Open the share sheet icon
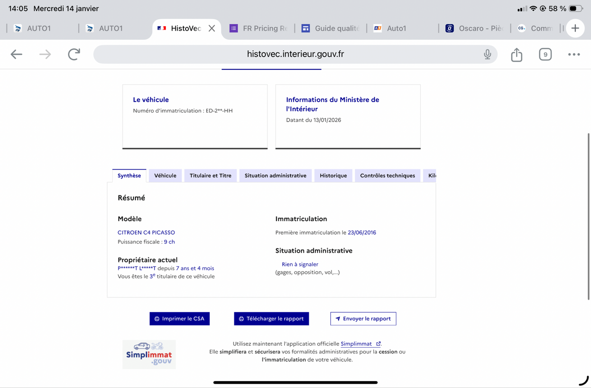Viewport: 591px width, 388px height. point(516,54)
